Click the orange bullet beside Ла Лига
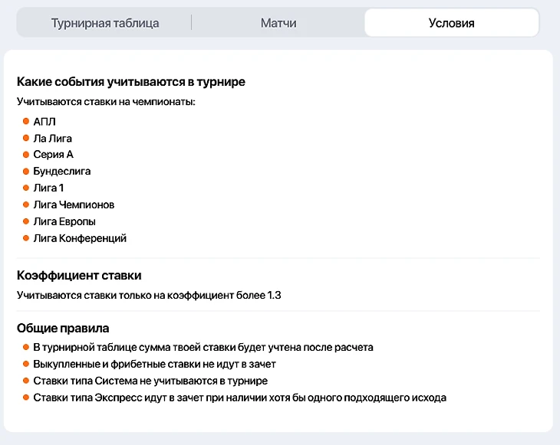 pos(26,138)
